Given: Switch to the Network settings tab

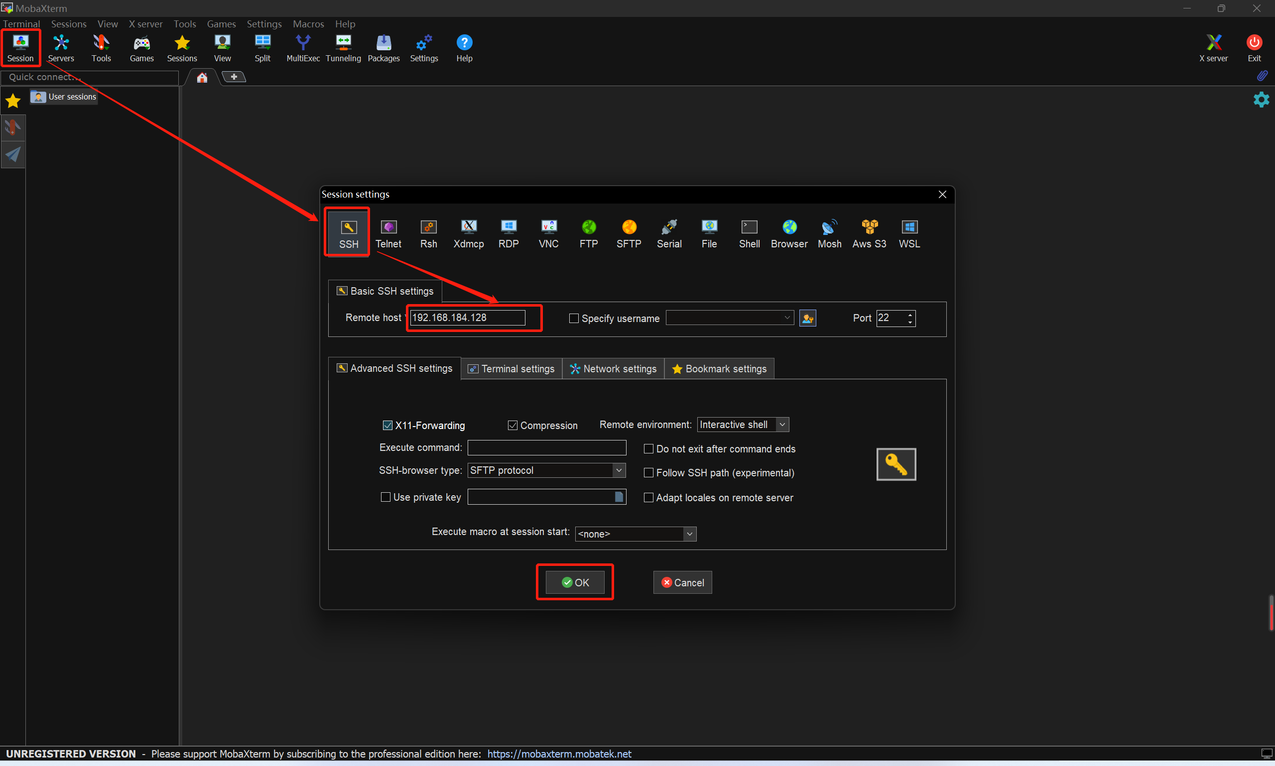Looking at the screenshot, I should click(613, 369).
